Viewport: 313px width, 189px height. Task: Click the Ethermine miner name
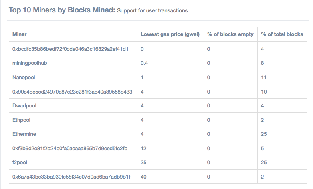tap(24, 134)
